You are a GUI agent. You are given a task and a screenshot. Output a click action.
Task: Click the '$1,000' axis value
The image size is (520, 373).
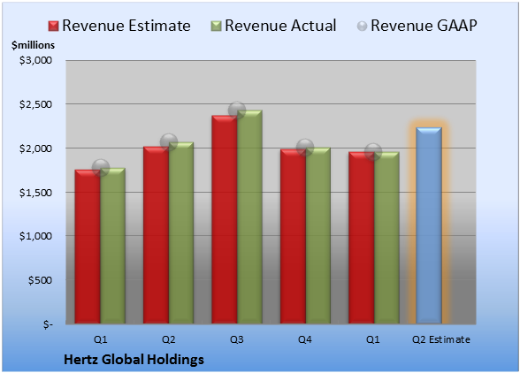pos(35,236)
